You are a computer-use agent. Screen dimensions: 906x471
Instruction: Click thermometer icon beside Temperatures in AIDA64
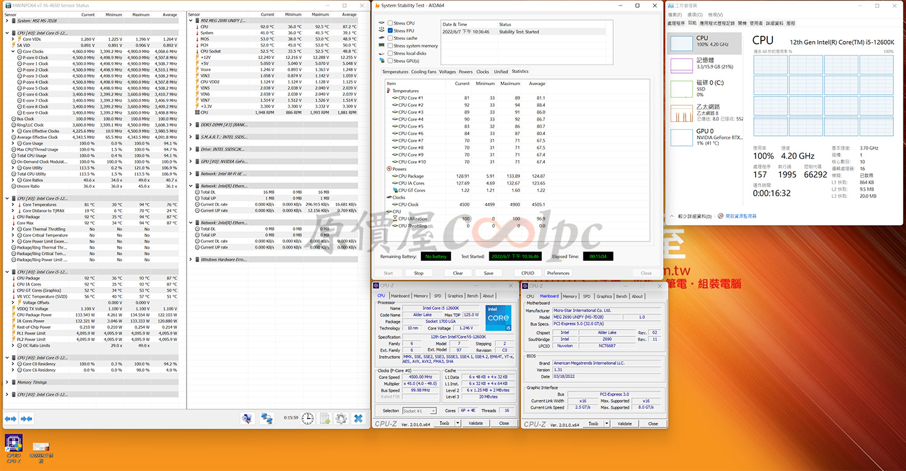click(388, 91)
